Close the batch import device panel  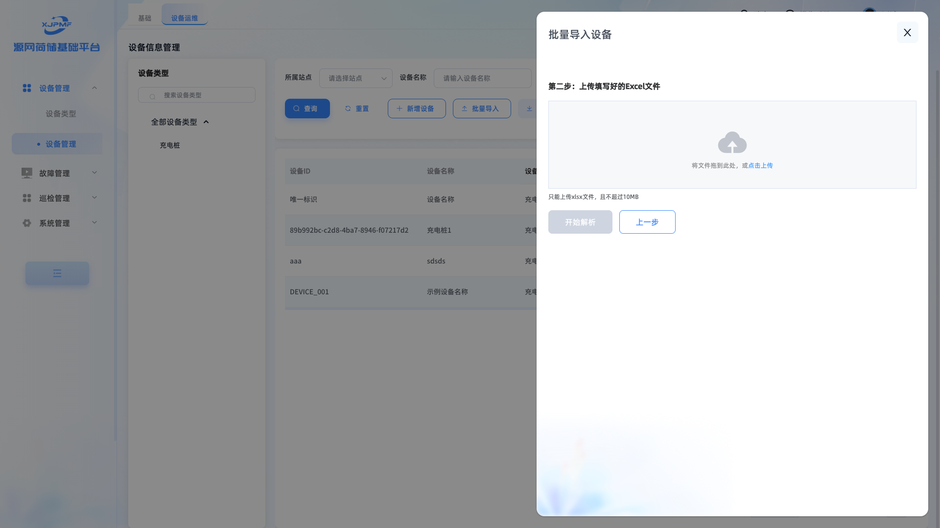point(907,32)
